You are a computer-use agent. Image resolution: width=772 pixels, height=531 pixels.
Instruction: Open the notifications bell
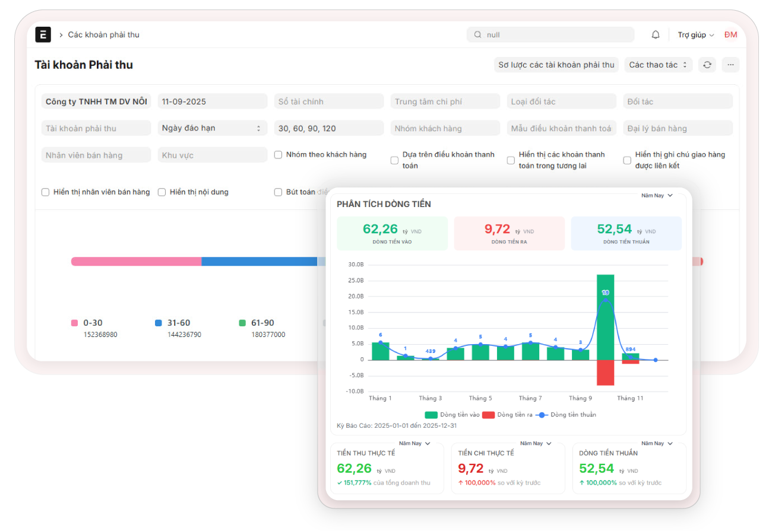(x=656, y=35)
